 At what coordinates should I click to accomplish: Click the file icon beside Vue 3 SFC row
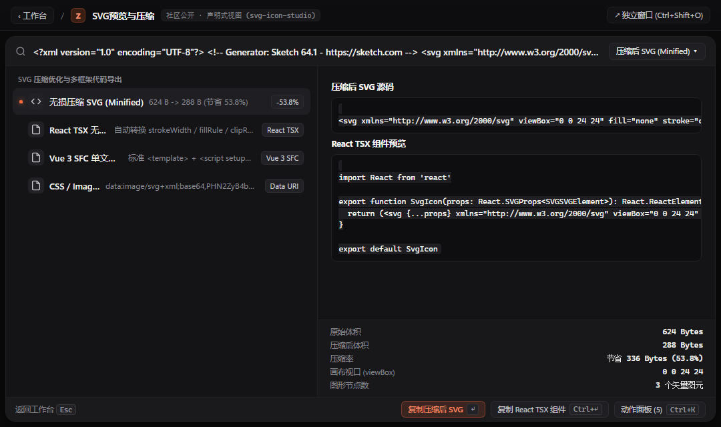(x=36, y=158)
